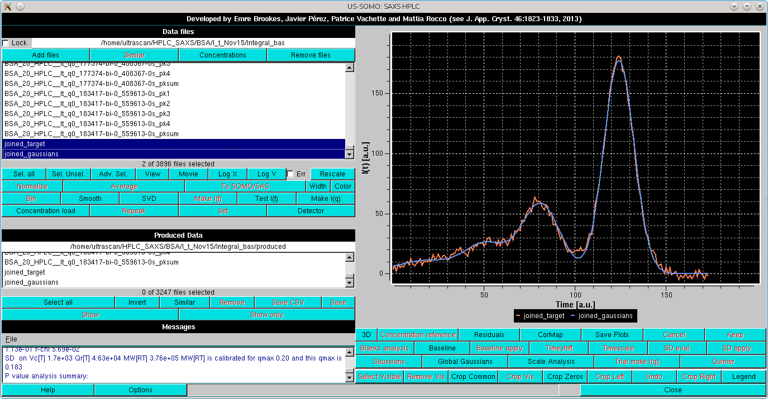Click the Help button

(48, 390)
